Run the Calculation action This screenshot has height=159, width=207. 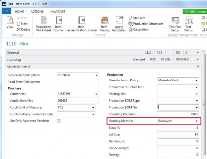coord(139,30)
